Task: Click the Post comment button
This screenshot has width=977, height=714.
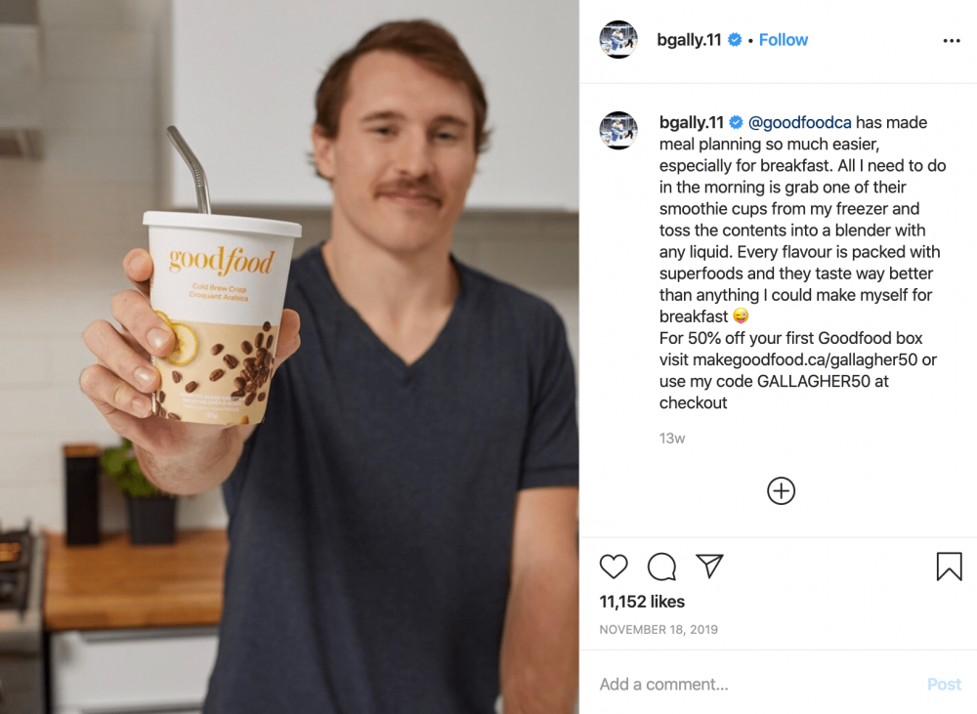Action: [x=944, y=684]
